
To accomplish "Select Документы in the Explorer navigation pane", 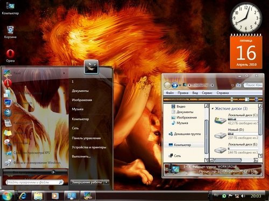I will [182, 112].
